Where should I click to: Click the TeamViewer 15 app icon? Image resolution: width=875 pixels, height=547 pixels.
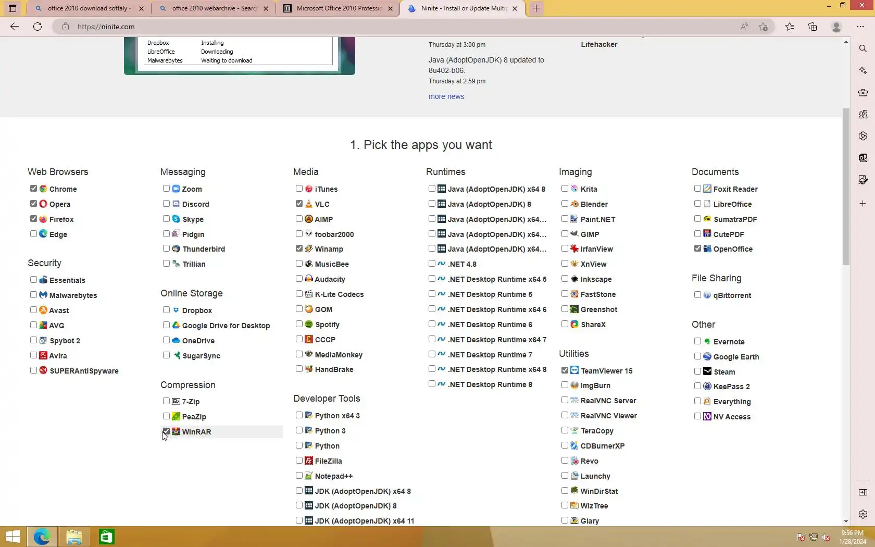574,370
